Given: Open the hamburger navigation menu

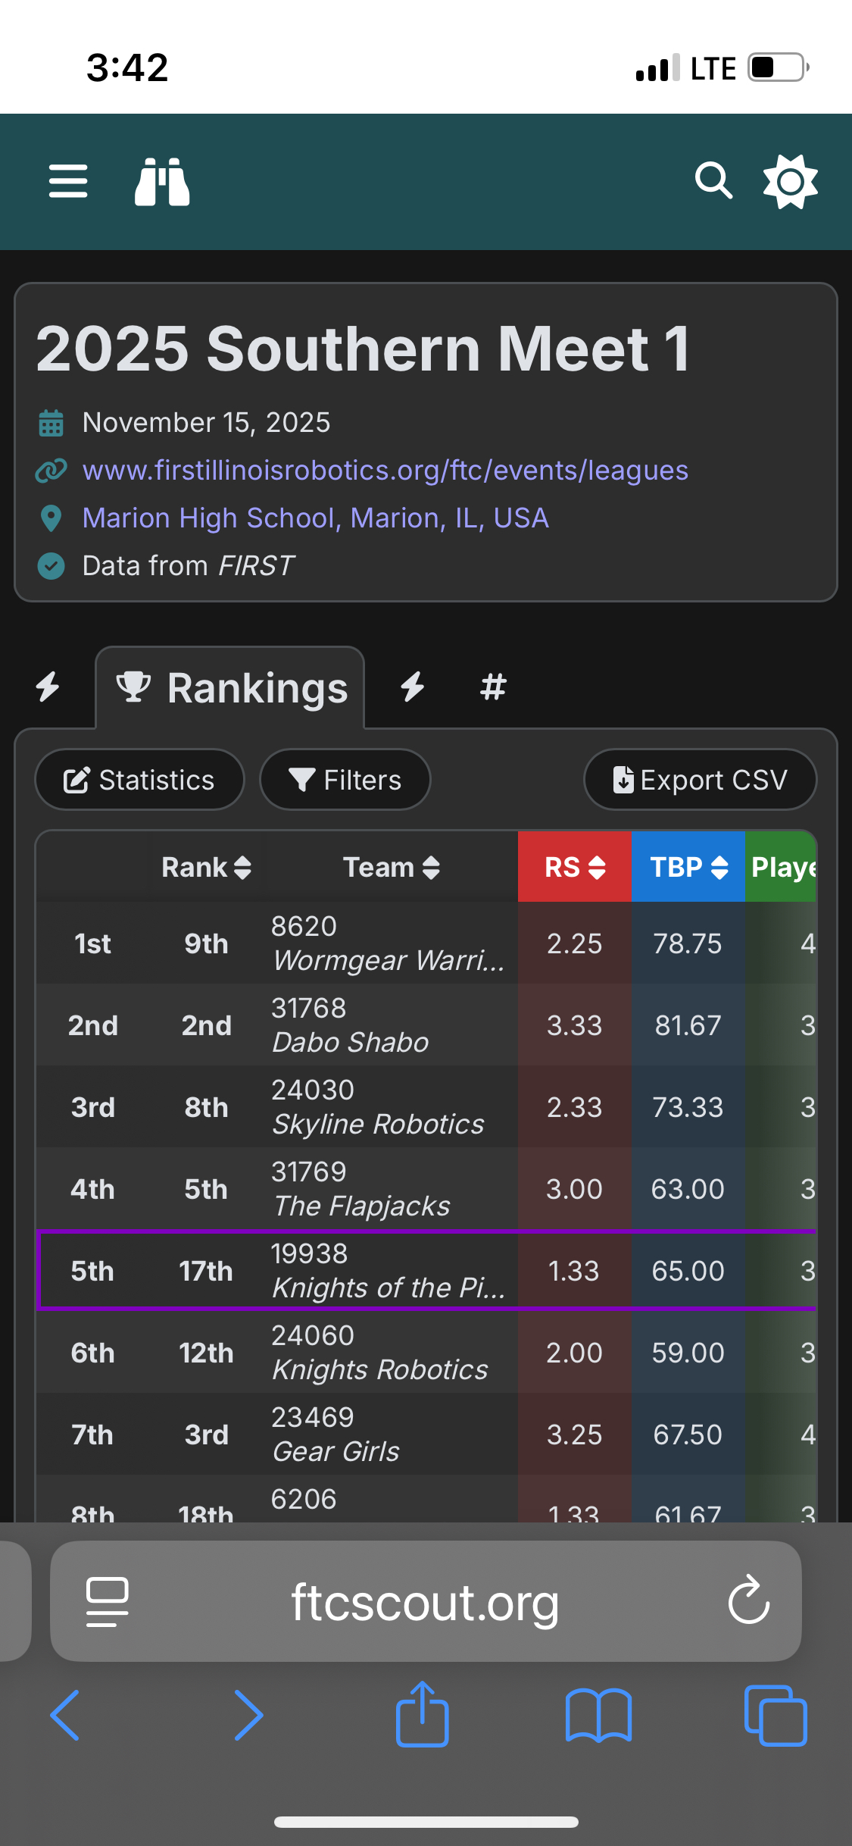Looking at the screenshot, I should (68, 182).
